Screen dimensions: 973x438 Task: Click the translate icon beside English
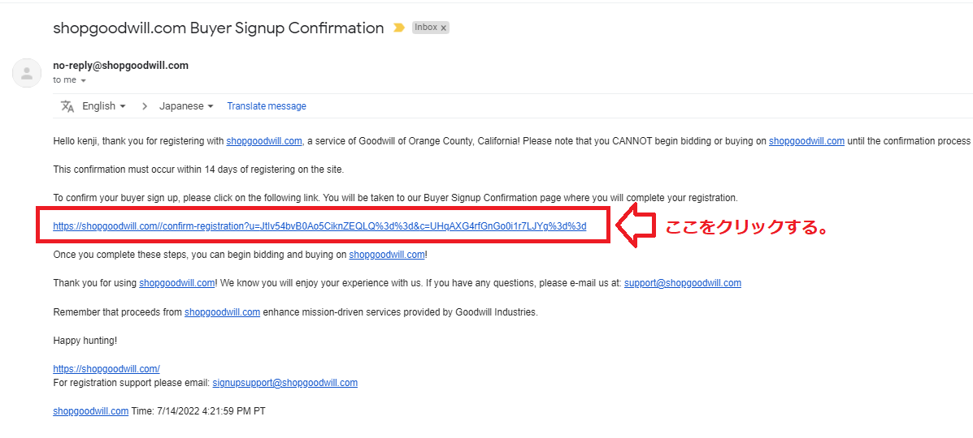(x=67, y=106)
